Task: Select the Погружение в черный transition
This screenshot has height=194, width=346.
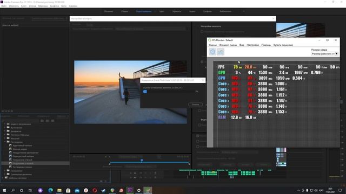Action: tap(23, 163)
